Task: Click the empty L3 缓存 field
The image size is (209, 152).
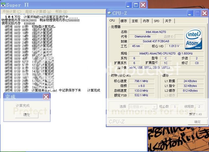Action: (x=190, y=95)
